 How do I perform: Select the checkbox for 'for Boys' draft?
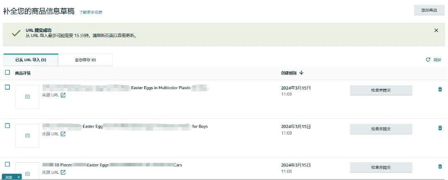click(7, 126)
